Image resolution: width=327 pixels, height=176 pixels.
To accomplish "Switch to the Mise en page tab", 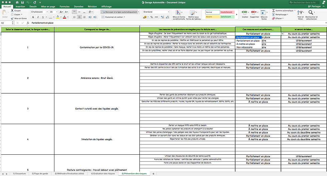I will (x=48, y=6).
